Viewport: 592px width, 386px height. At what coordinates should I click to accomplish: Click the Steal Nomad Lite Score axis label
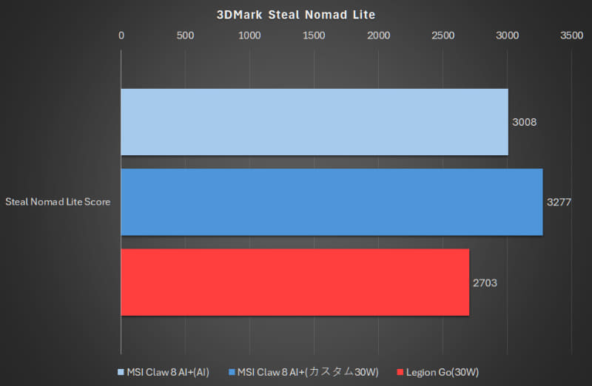coord(58,202)
